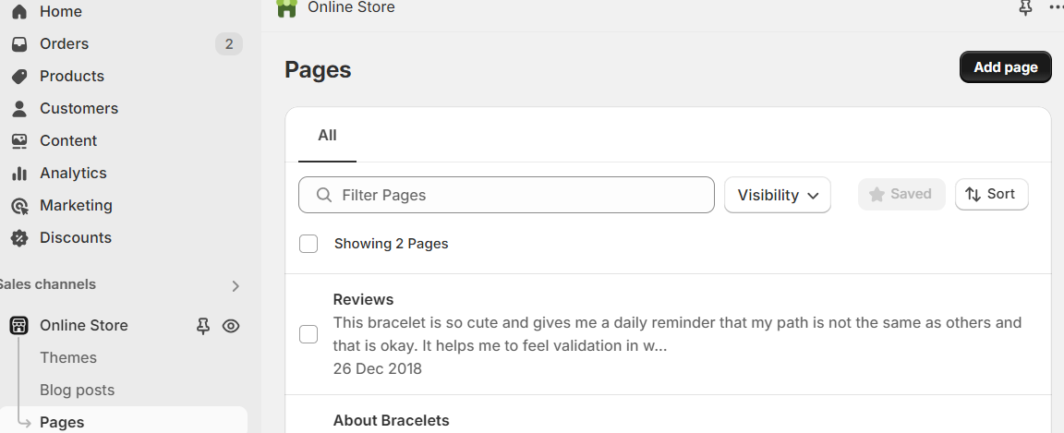Open Analytics bar chart icon
This screenshot has height=433, width=1064.
tap(19, 173)
